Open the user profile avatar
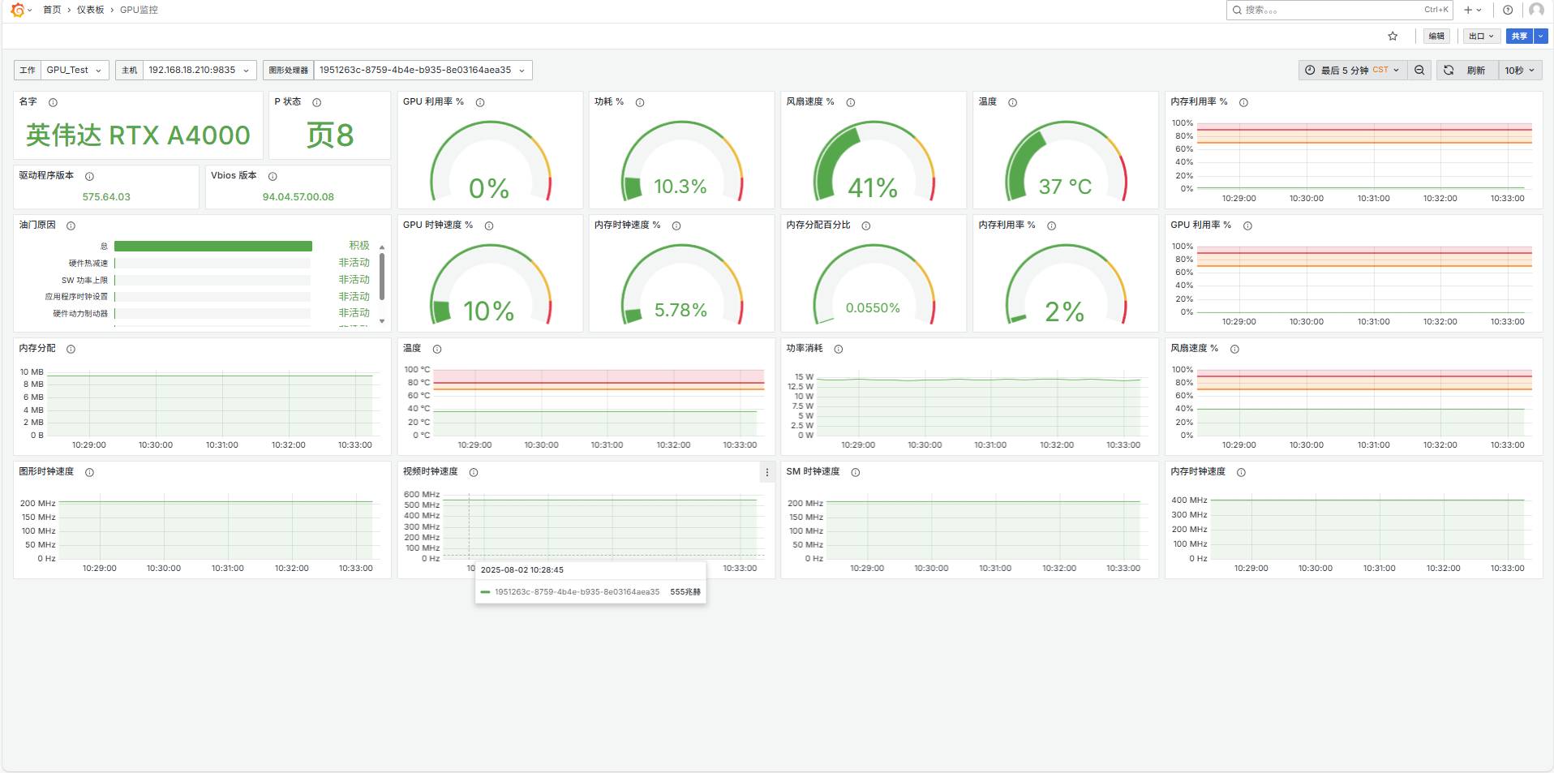This screenshot has width=1554, height=773. (1536, 10)
